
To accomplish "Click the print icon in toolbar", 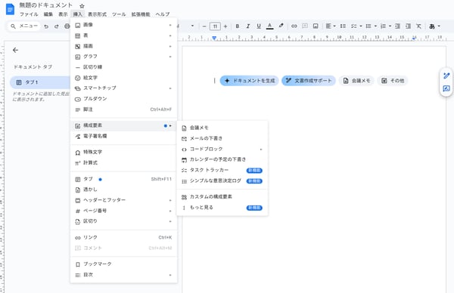I will tap(67, 26).
